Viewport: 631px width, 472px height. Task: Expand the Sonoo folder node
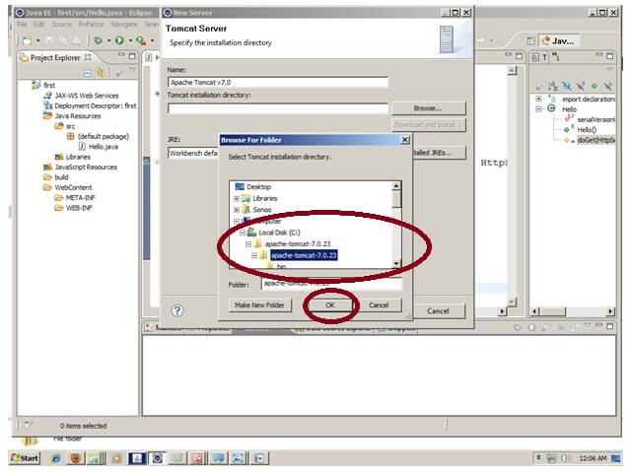[237, 210]
